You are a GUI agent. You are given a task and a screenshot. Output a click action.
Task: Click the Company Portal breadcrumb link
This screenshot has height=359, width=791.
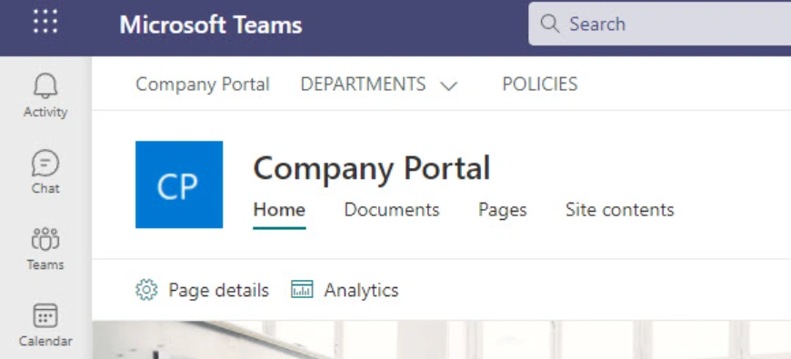203,85
